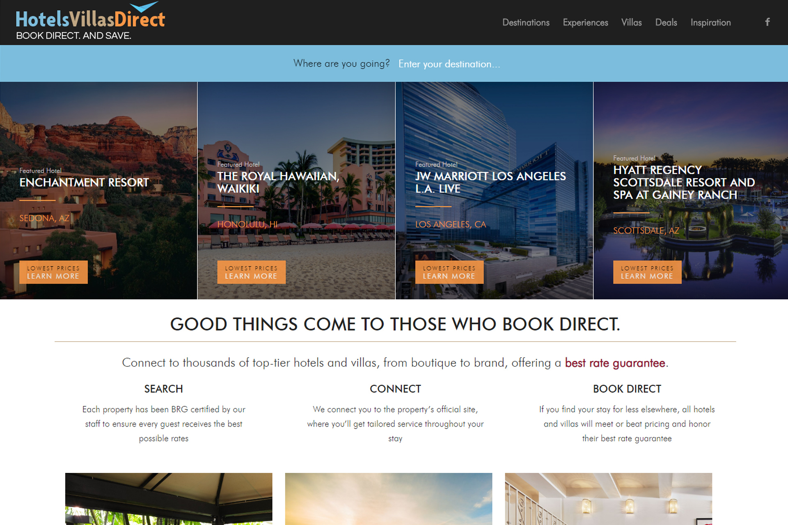The width and height of the screenshot is (788, 525).
Task: Click Learn More for JW Marriott Los Angeles
Action: pos(449,272)
